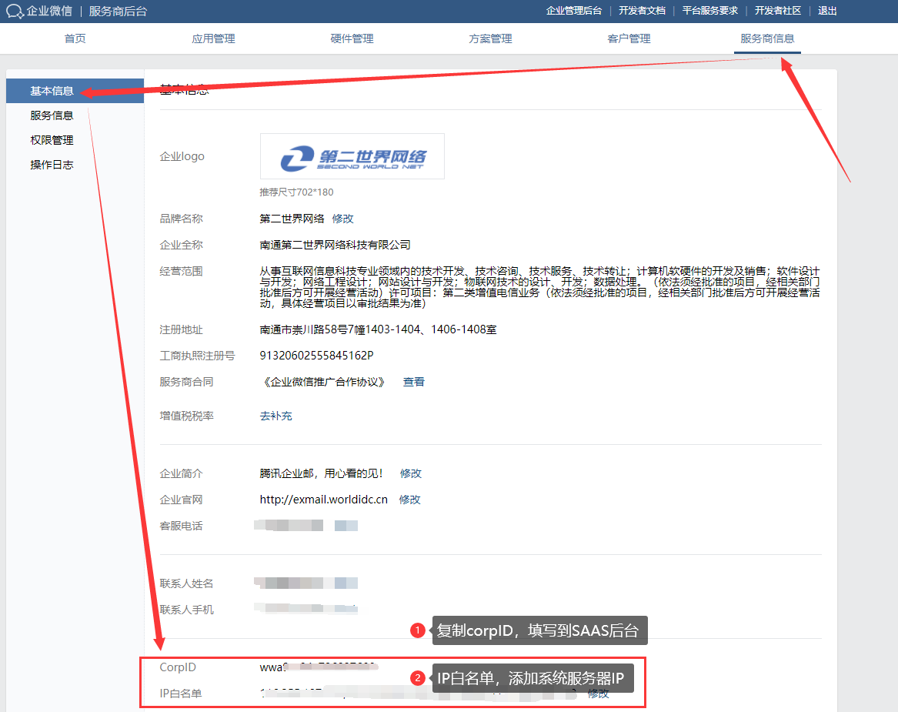Select 基本信息 in sidebar
Viewport: 898px width, 712px height.
pos(75,91)
